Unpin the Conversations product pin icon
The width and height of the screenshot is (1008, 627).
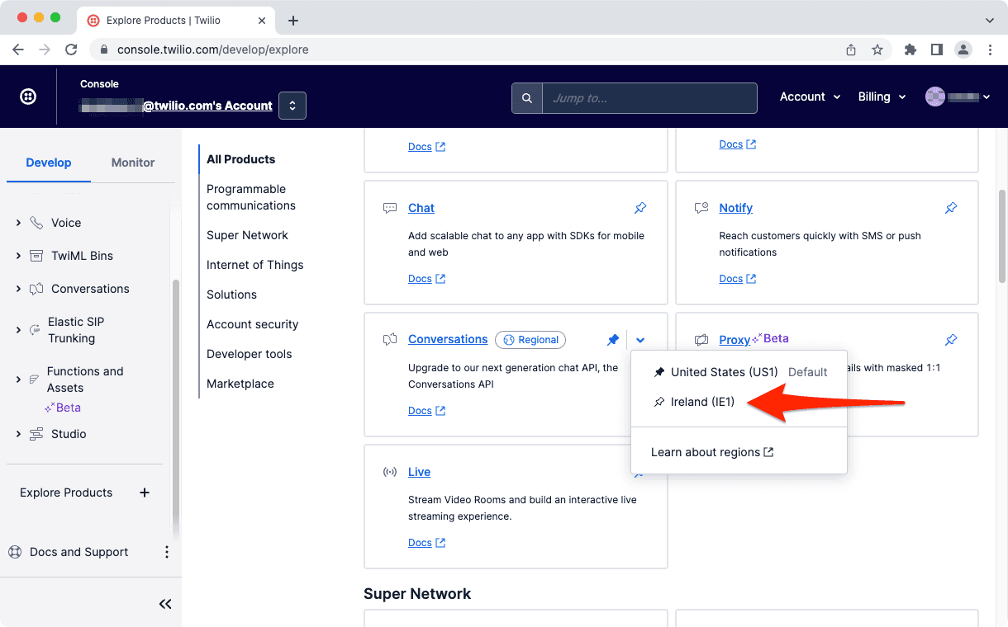[613, 340]
